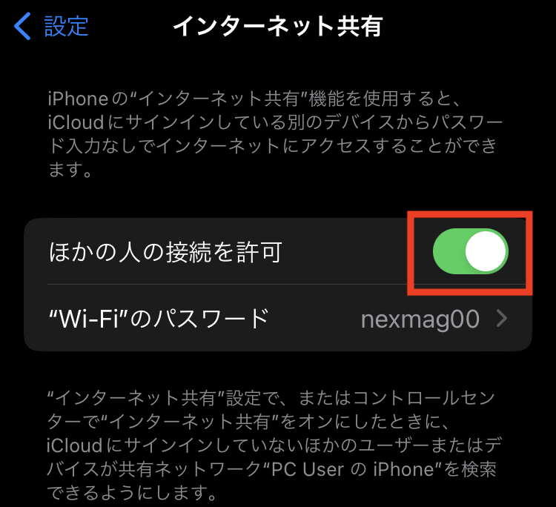Click the white knob of the green switch
The height and width of the screenshot is (507, 556).
[x=486, y=251]
